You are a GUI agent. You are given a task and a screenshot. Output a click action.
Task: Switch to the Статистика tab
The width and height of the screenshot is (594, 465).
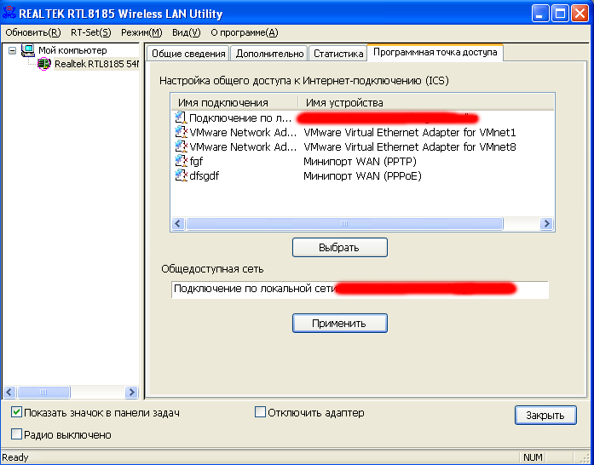pos(338,54)
